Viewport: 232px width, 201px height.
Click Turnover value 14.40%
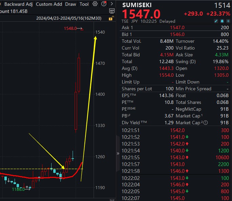pos(220,41)
